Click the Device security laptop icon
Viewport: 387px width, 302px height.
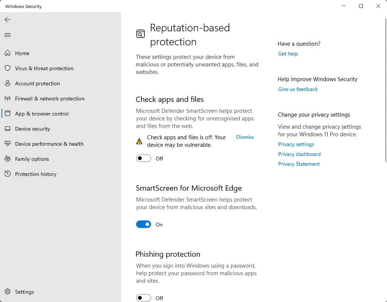8,129
